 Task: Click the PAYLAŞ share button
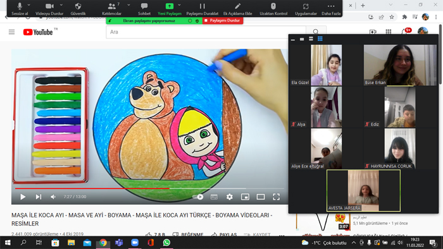(224, 234)
